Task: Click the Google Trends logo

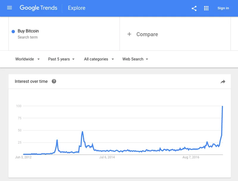Action: tap(38, 8)
